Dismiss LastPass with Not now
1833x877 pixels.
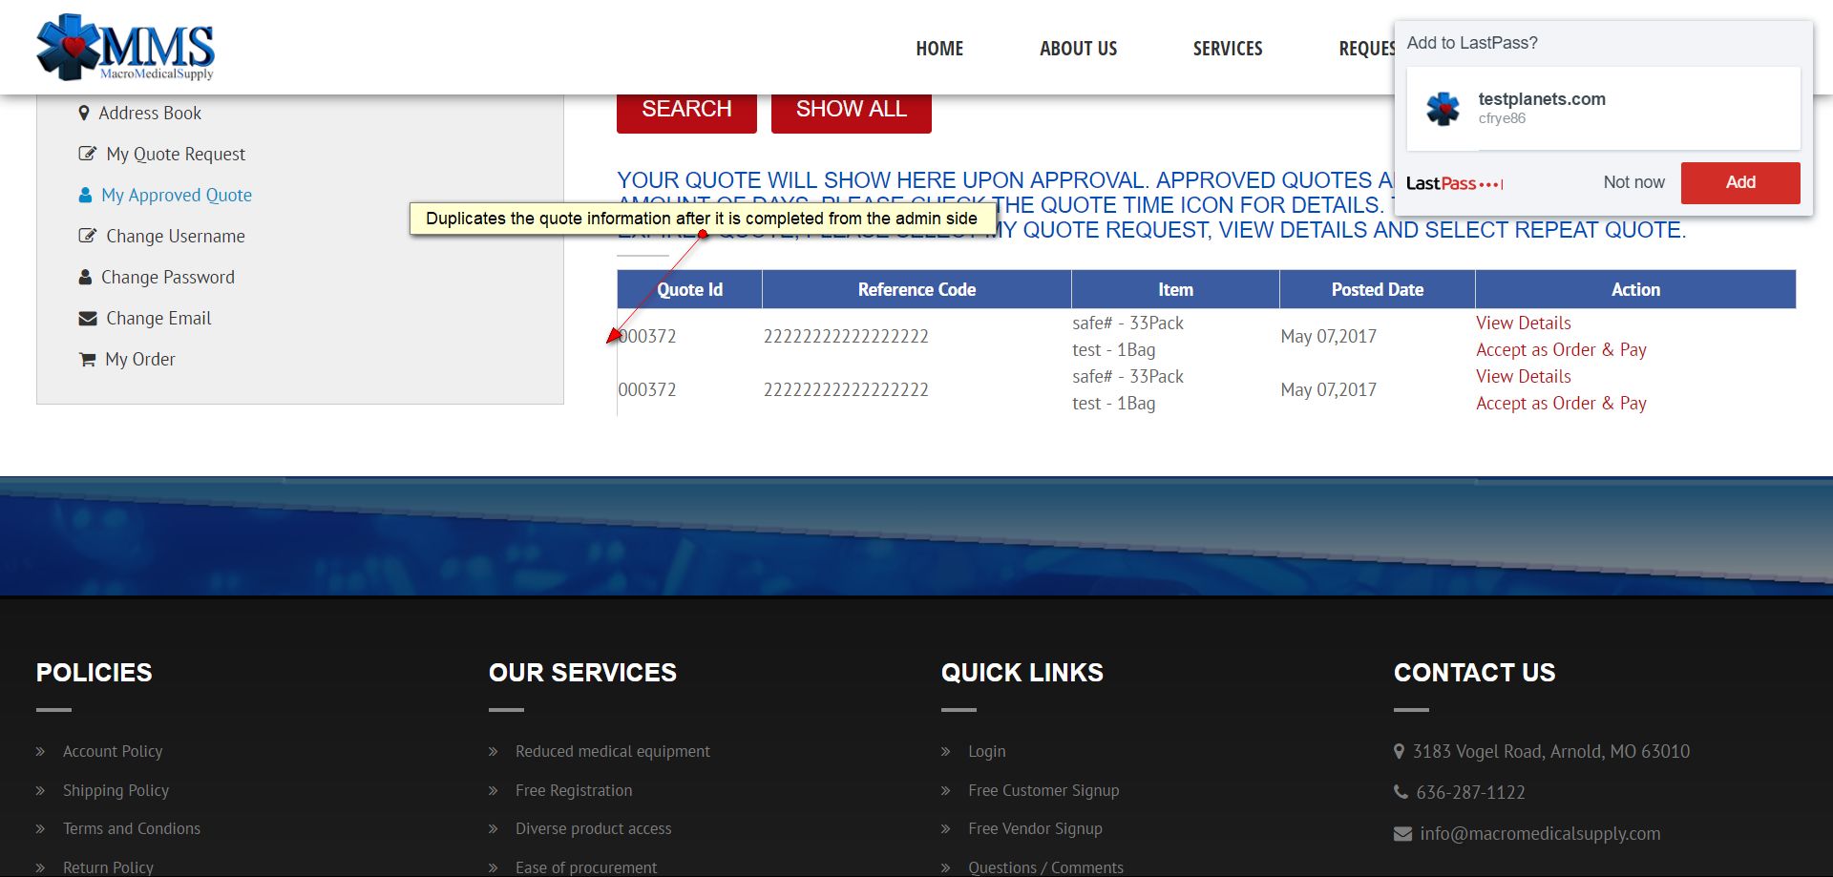click(1633, 182)
